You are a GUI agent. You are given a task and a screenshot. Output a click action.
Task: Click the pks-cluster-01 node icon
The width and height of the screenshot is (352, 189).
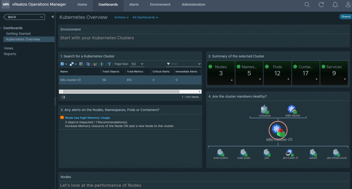289,152
